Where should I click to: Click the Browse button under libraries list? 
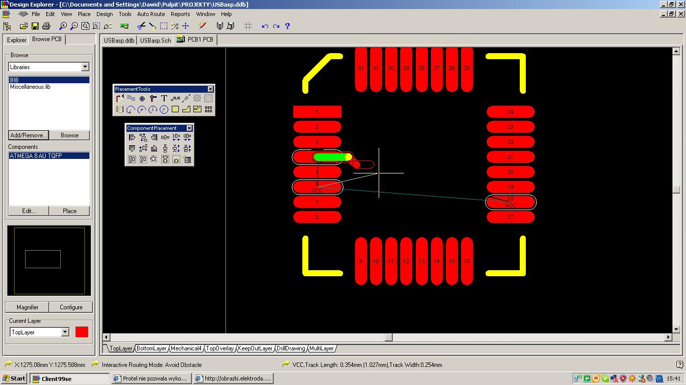click(70, 135)
